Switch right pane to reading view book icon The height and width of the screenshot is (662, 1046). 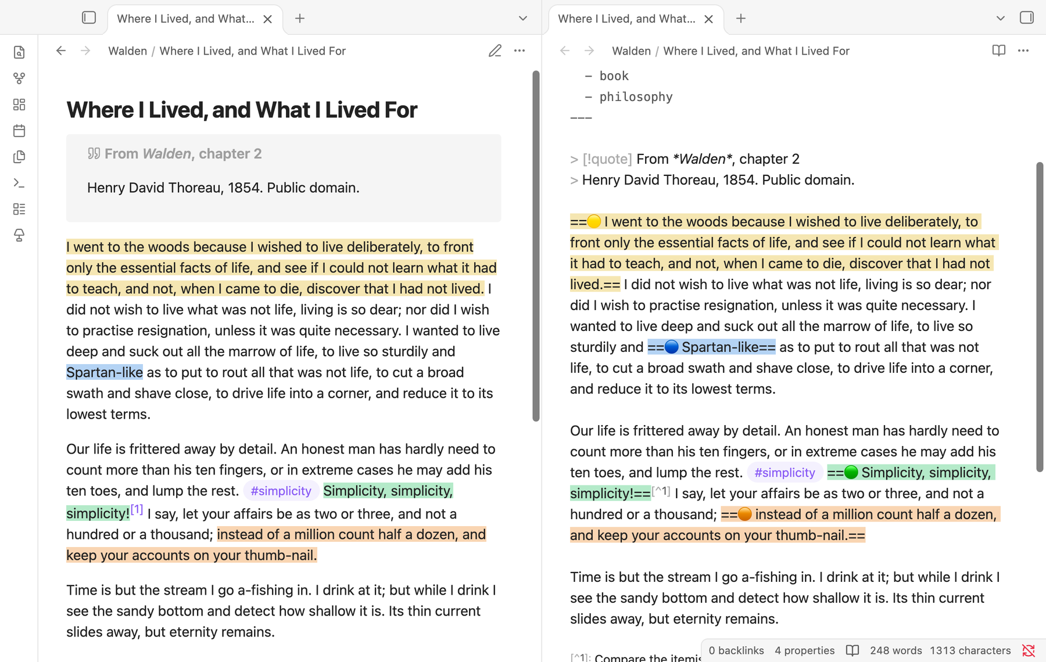[x=999, y=51]
